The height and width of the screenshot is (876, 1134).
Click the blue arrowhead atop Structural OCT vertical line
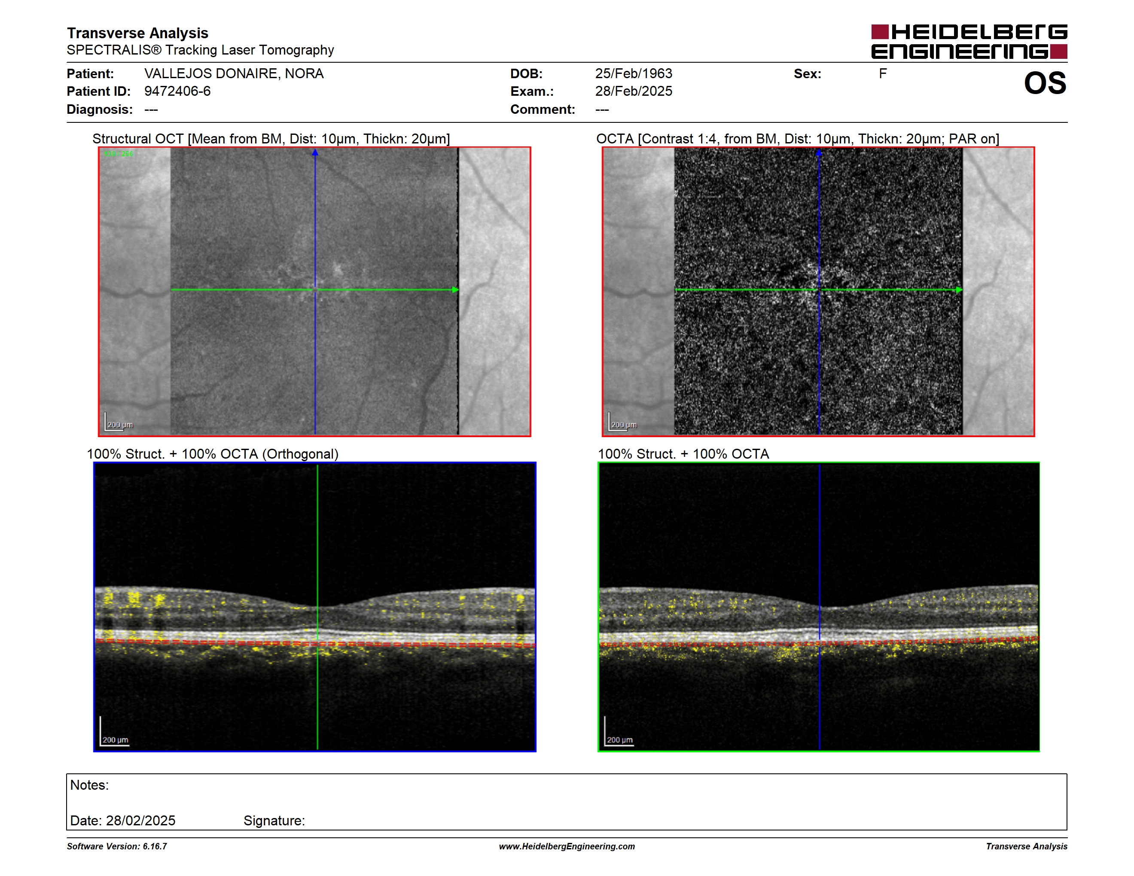pos(315,152)
